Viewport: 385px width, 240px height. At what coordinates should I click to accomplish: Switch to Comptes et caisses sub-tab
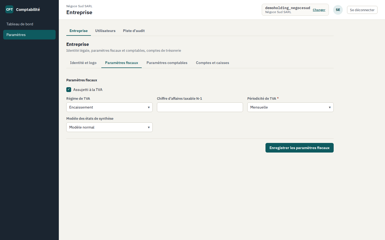pos(213,63)
